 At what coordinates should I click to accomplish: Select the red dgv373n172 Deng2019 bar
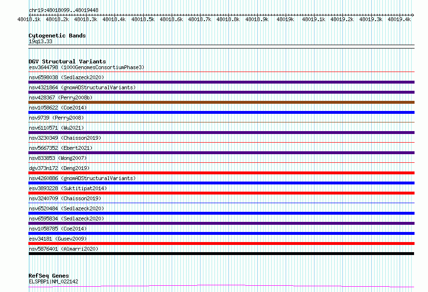pos(221,173)
